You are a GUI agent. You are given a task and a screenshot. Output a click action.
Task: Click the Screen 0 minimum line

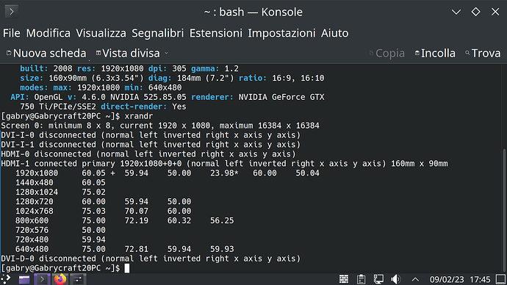[160, 126]
